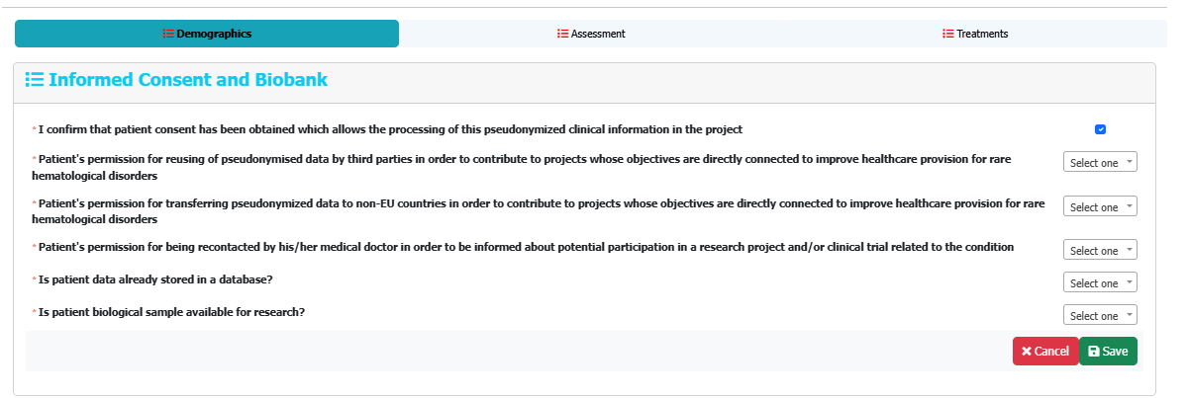
Task: Select option for patient data stored in database
Action: click(1100, 283)
